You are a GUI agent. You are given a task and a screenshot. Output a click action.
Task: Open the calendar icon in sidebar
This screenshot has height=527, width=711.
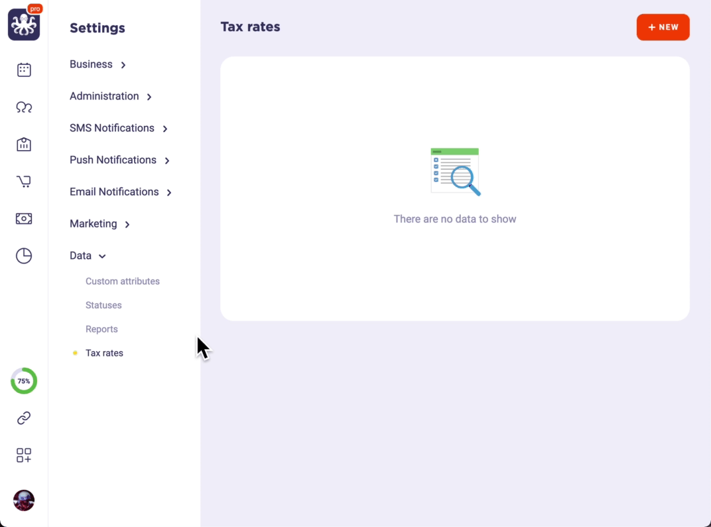click(x=24, y=70)
